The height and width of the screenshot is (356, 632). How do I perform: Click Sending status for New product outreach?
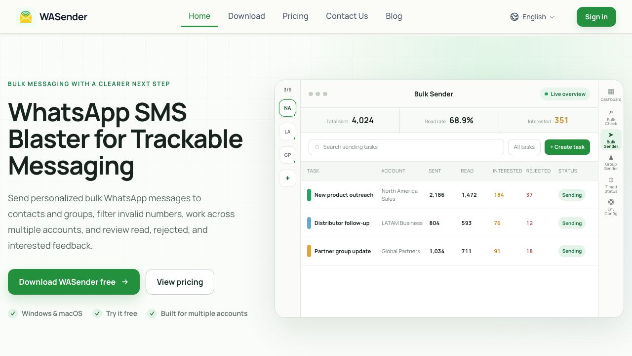pyautogui.click(x=572, y=195)
